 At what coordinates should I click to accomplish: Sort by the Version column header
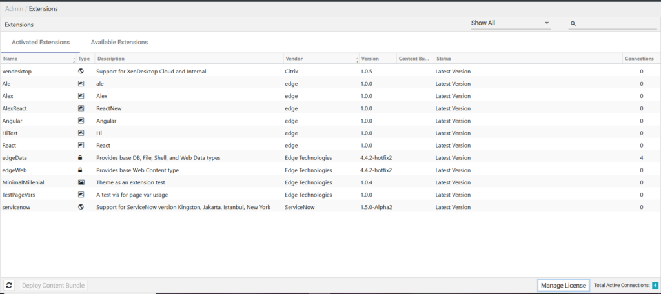tap(377, 59)
